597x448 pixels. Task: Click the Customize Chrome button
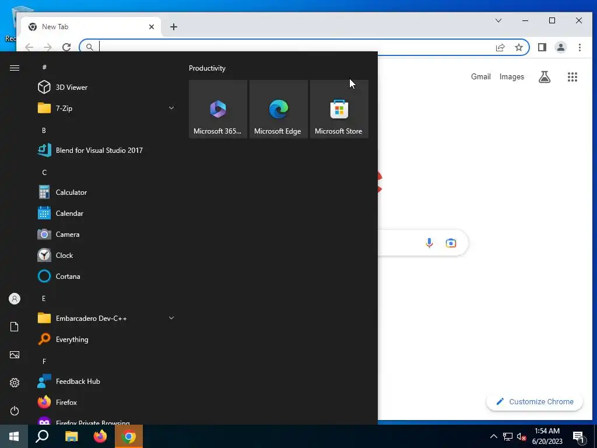point(535,401)
